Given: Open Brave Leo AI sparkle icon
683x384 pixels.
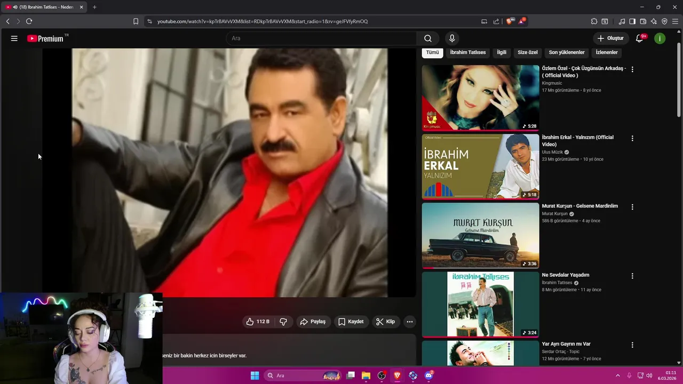Looking at the screenshot, I should (654, 21).
